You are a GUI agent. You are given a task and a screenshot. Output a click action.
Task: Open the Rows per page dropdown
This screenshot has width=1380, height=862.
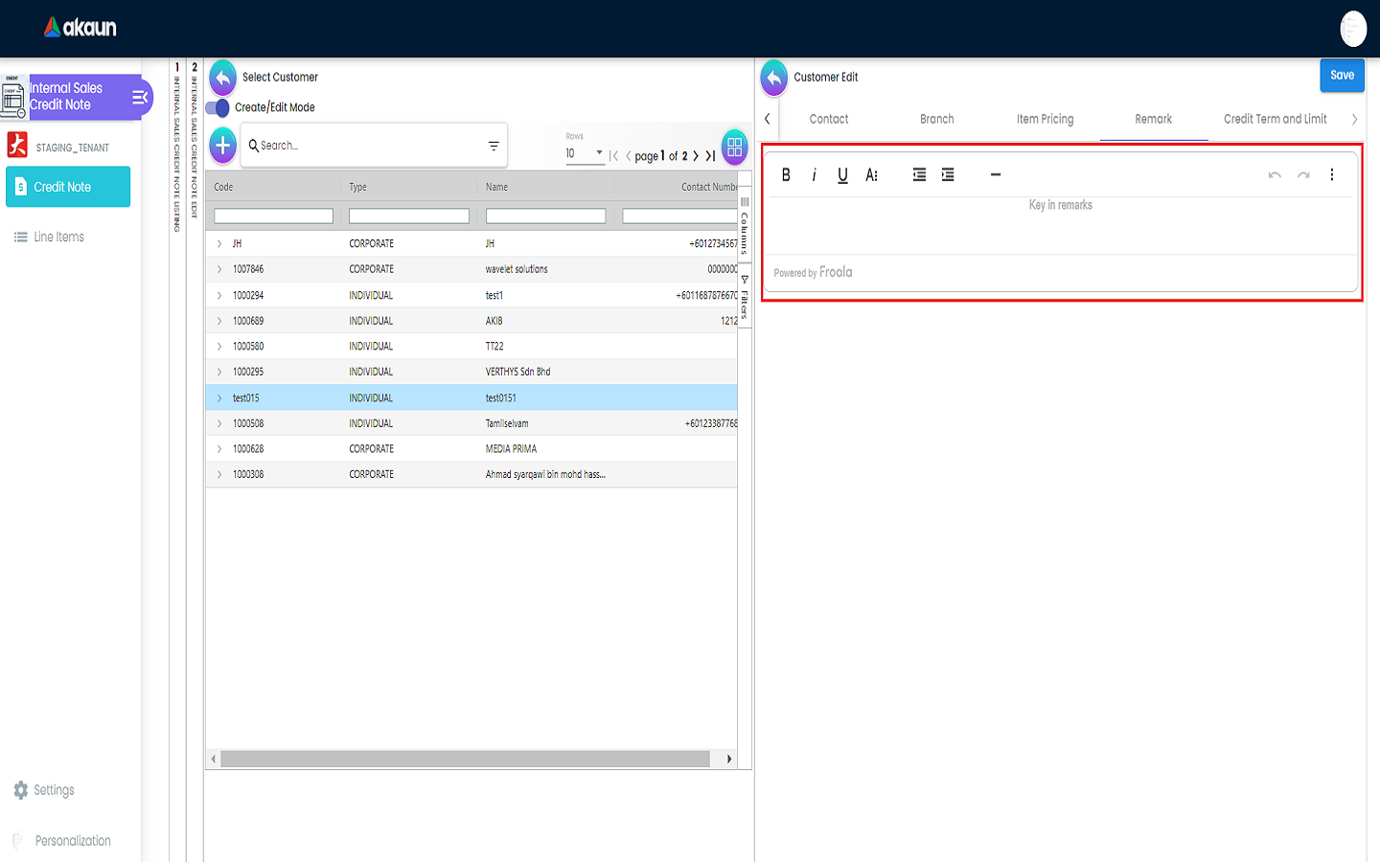[585, 153]
